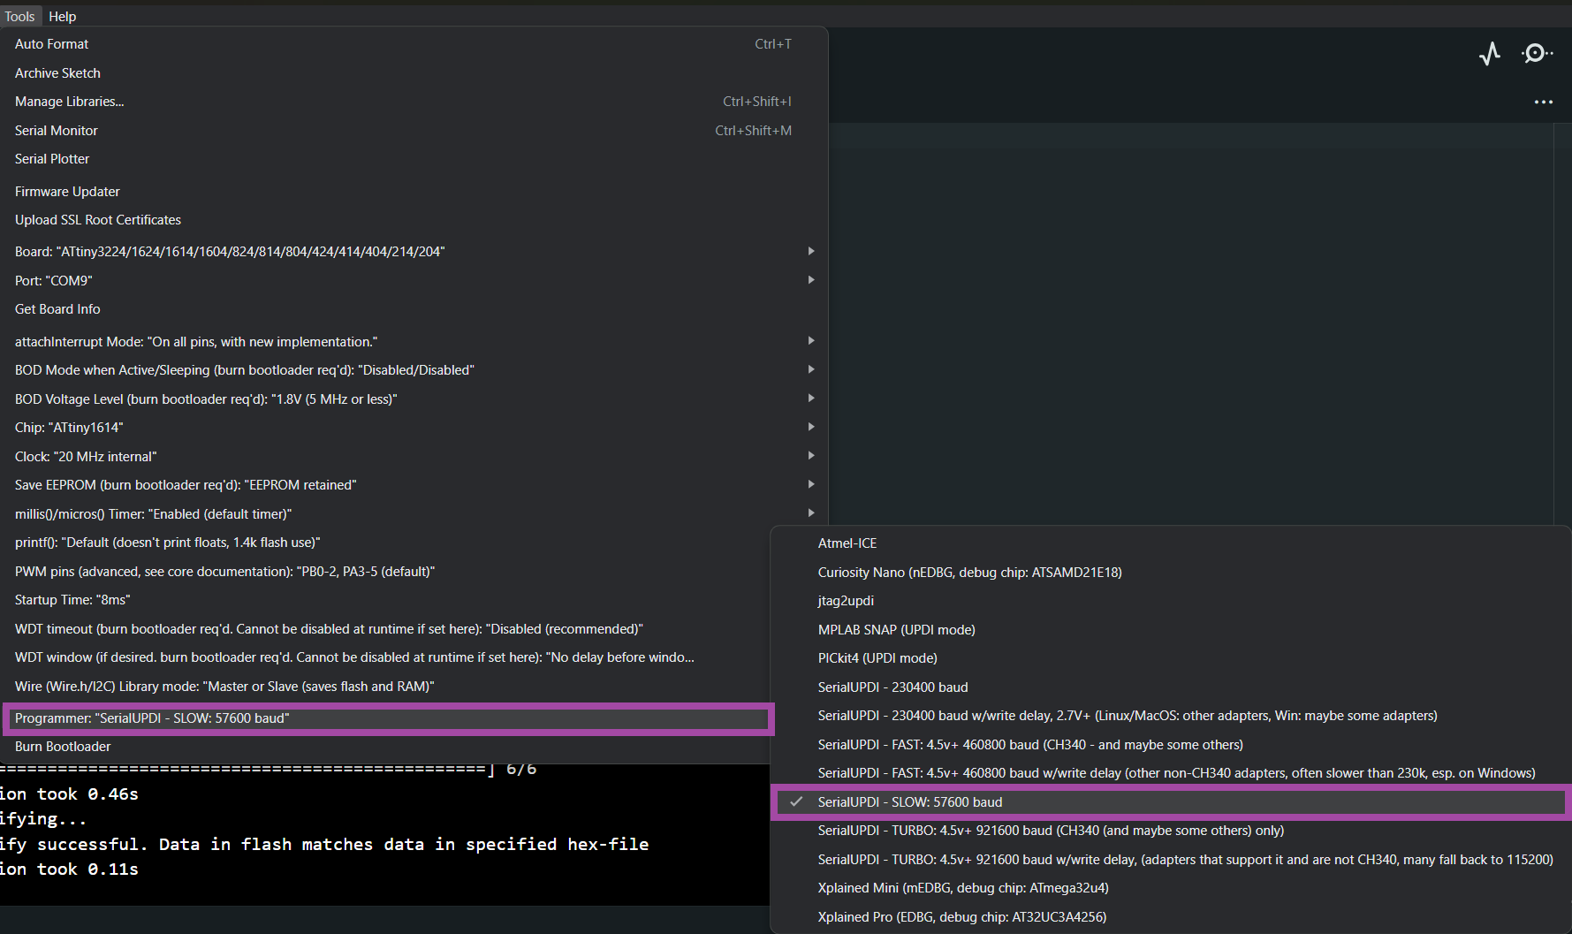Choose jtag2updi as programmer

pyautogui.click(x=846, y=601)
